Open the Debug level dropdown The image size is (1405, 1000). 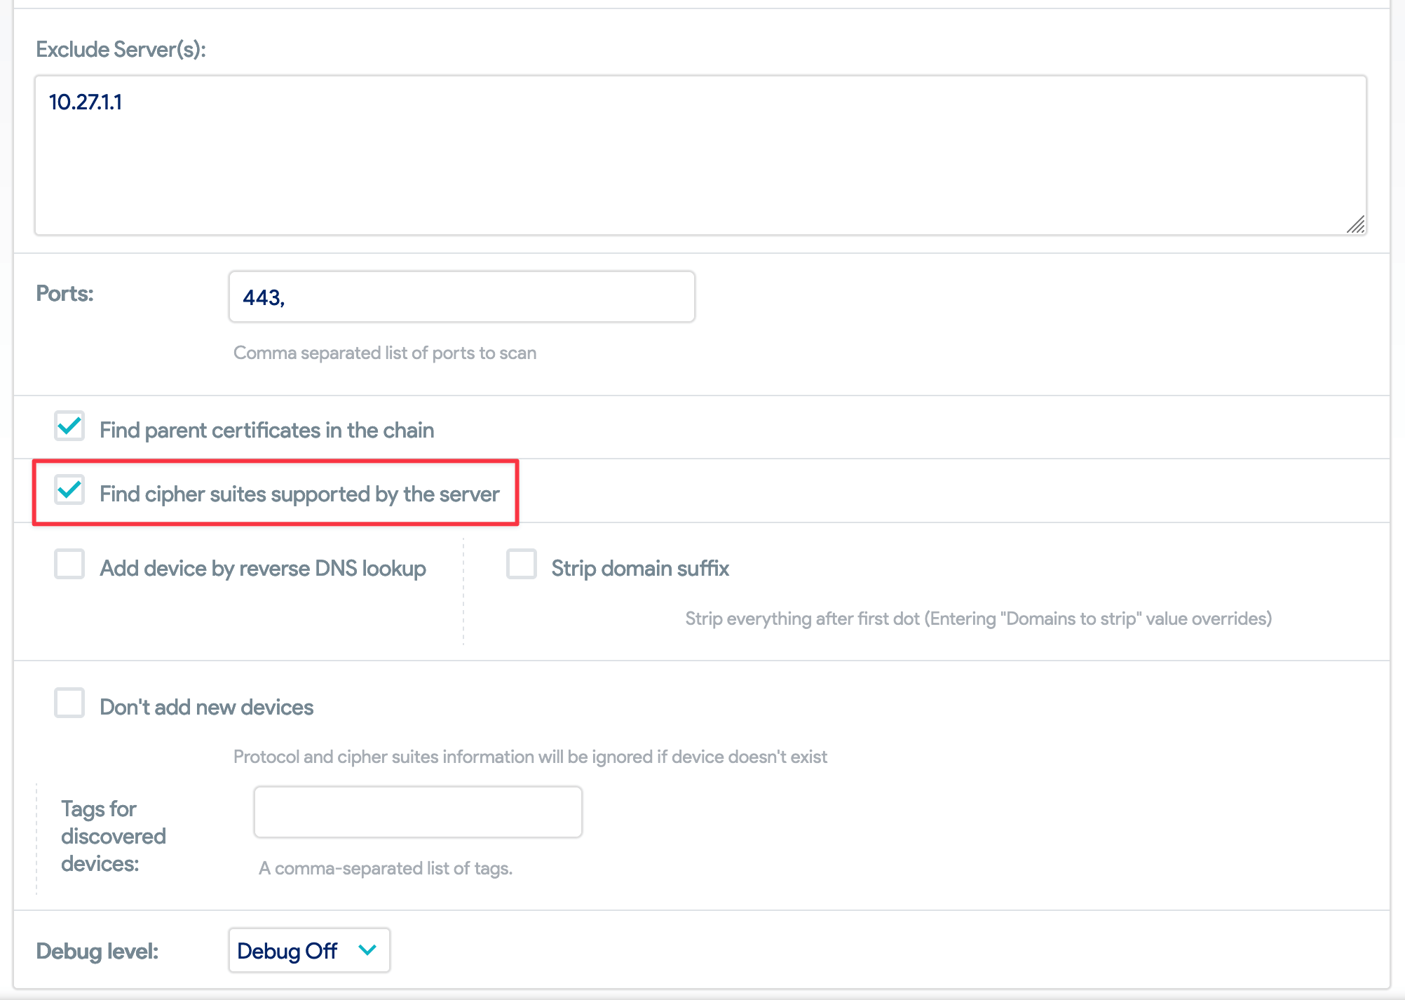point(308,951)
